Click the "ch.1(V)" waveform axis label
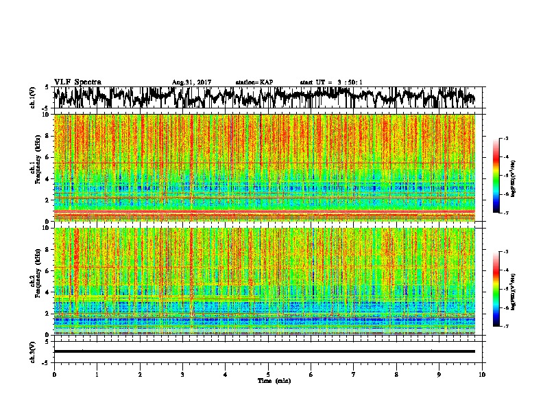 pyautogui.click(x=33, y=97)
